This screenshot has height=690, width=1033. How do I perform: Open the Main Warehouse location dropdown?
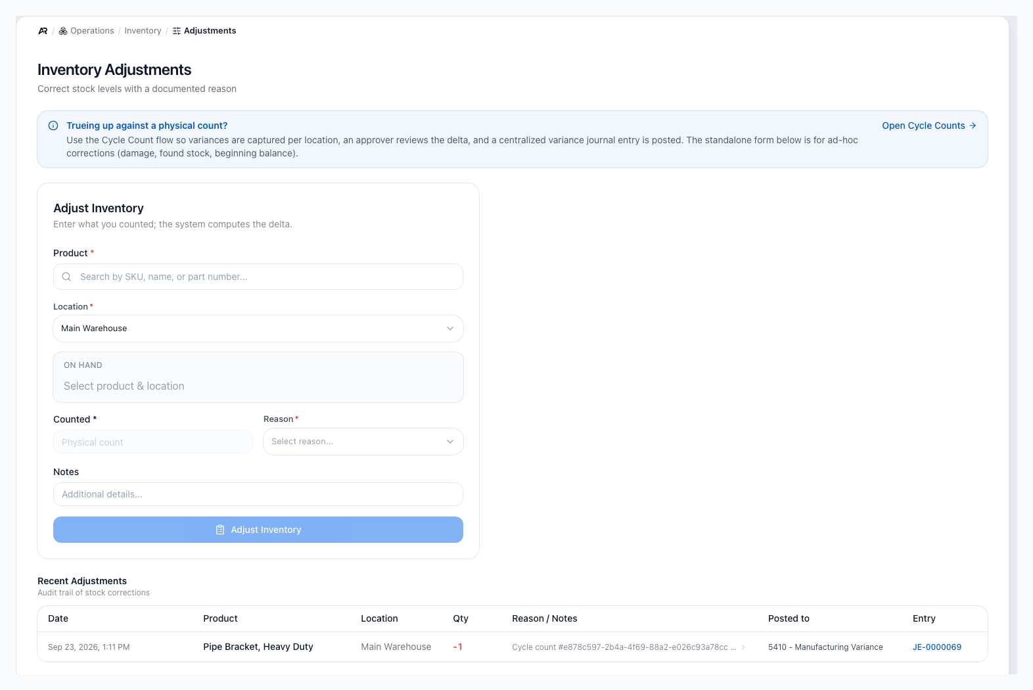coord(258,329)
